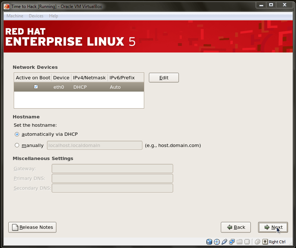Select the eth0 device cell
The image size is (296, 248).
point(59,87)
